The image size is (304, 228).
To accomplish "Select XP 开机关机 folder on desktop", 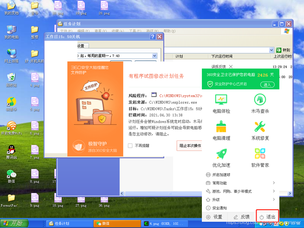I will coord(35,56).
